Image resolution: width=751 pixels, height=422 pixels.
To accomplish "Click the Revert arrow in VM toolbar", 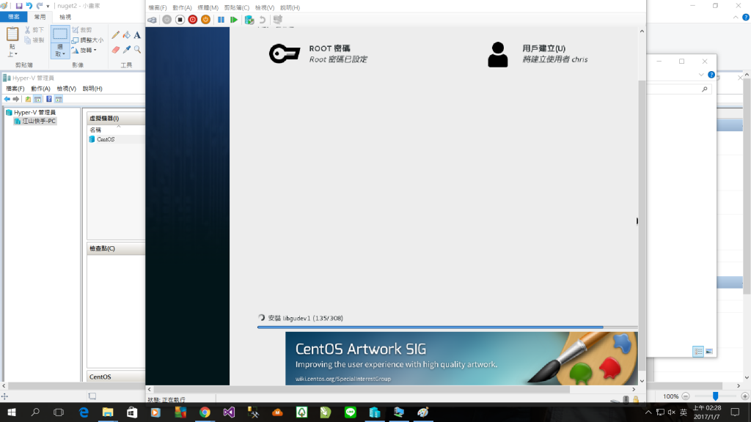I will point(263,20).
